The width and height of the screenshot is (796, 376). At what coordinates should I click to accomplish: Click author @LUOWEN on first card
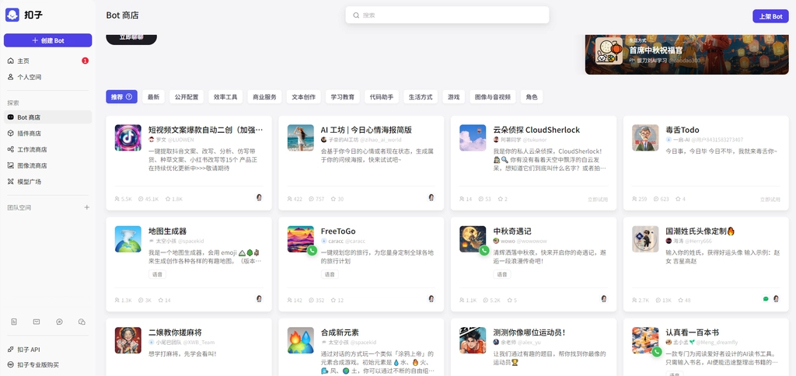click(180, 140)
